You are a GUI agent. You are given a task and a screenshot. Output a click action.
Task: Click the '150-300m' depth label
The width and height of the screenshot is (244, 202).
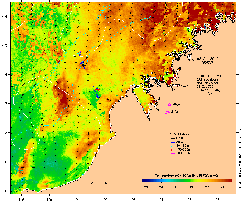click(183, 149)
